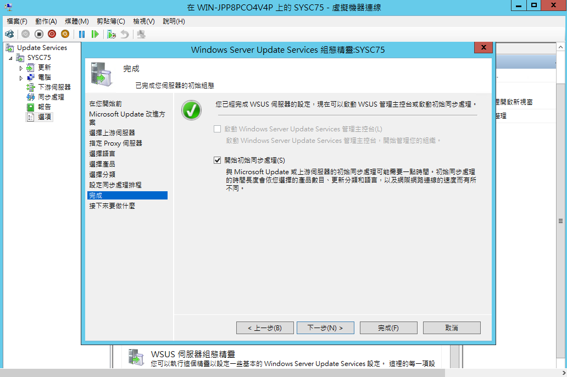
Task: Click the Update Services root node icon
Action: (10, 48)
